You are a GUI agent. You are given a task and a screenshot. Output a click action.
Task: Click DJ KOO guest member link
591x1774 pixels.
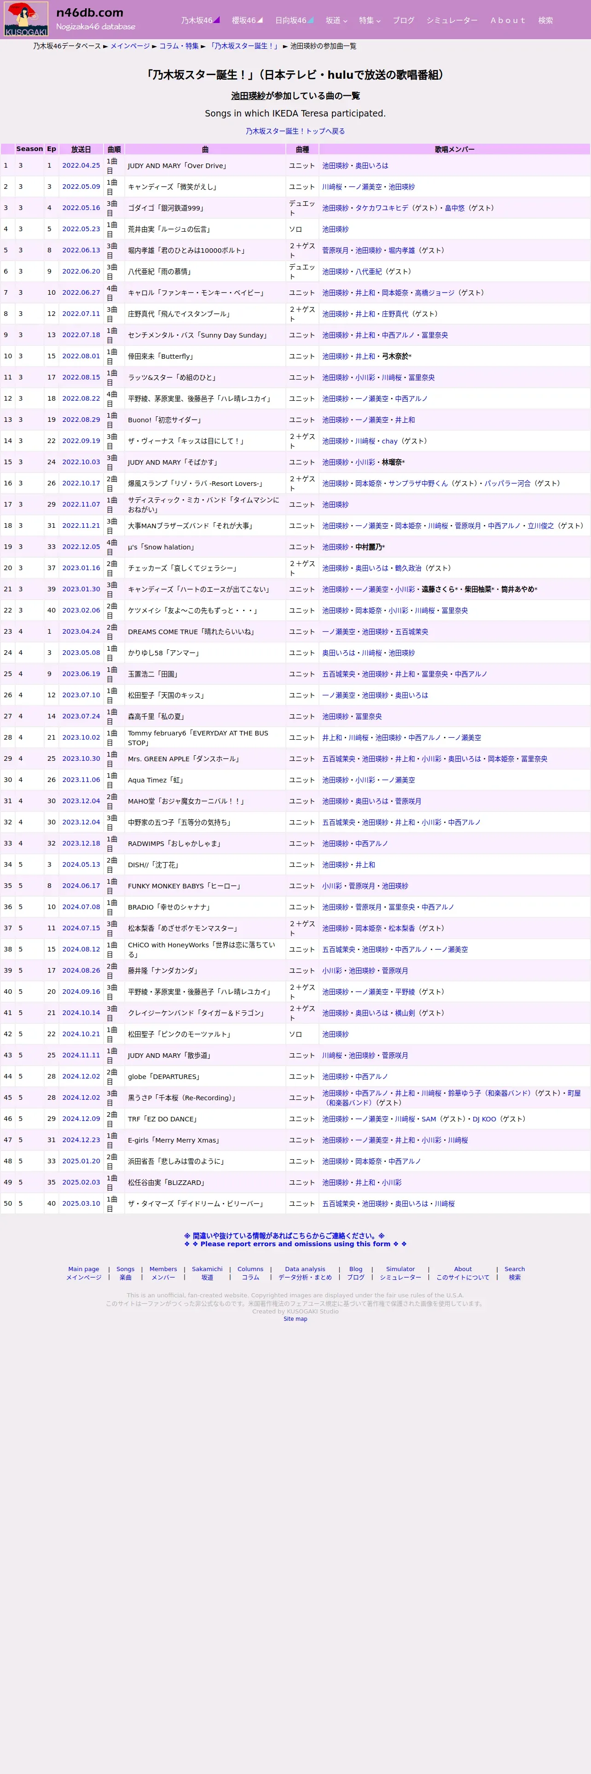[x=484, y=1119]
